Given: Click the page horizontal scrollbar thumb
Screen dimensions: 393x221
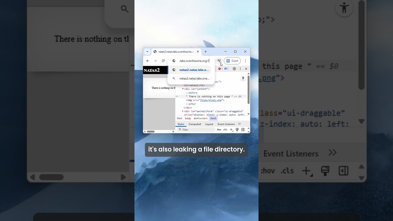Looking at the screenshot, I should 150,131.
